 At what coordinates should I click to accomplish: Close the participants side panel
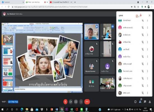[x=150, y=15]
